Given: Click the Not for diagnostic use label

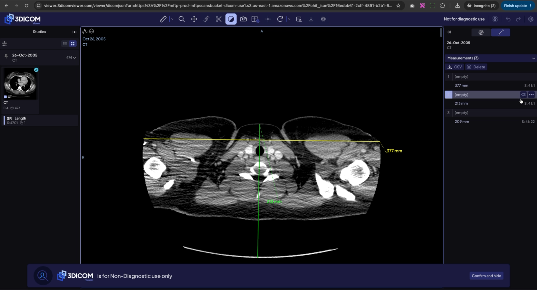Looking at the screenshot, I should pyautogui.click(x=464, y=19).
